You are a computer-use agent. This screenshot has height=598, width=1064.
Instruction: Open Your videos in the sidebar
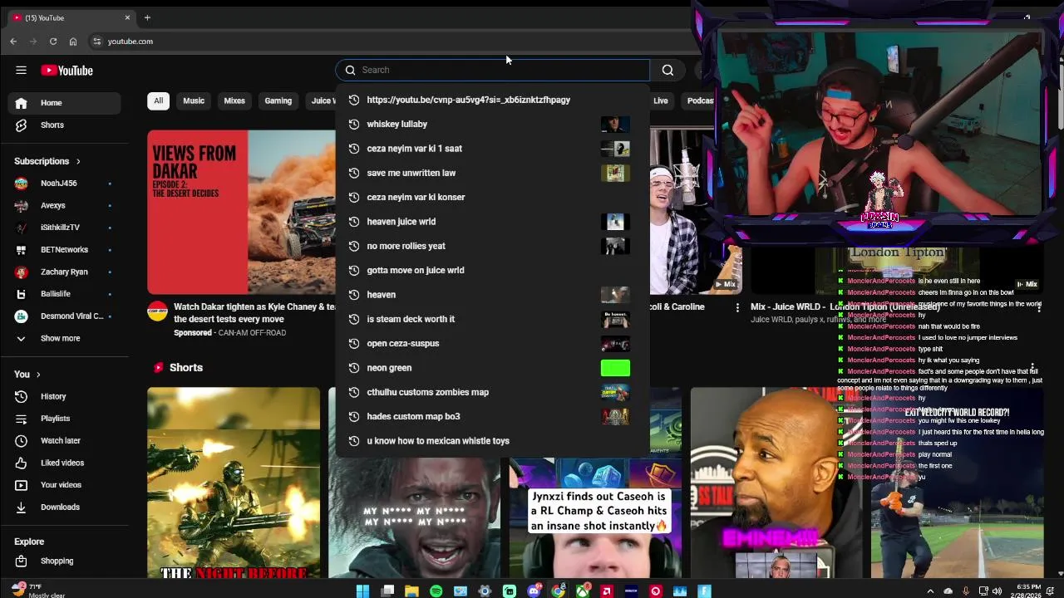coord(65,485)
